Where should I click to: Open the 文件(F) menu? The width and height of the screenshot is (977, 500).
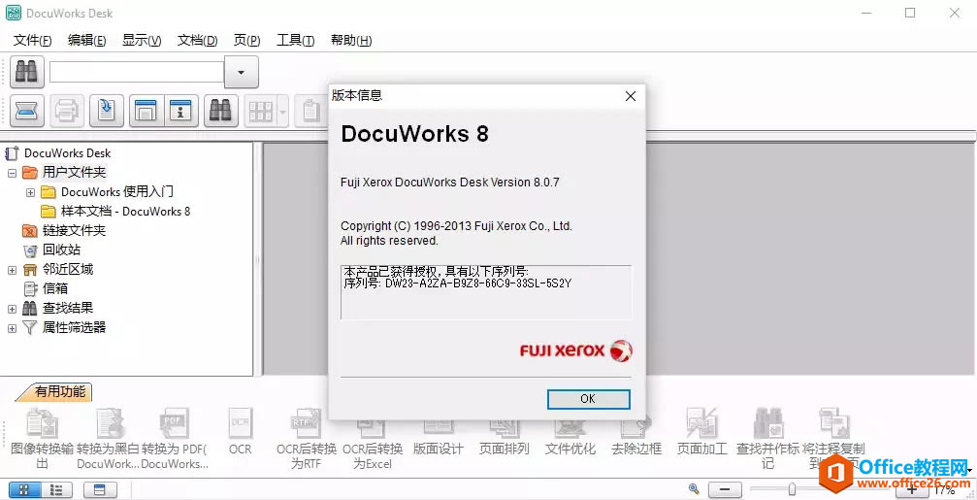click(32, 41)
